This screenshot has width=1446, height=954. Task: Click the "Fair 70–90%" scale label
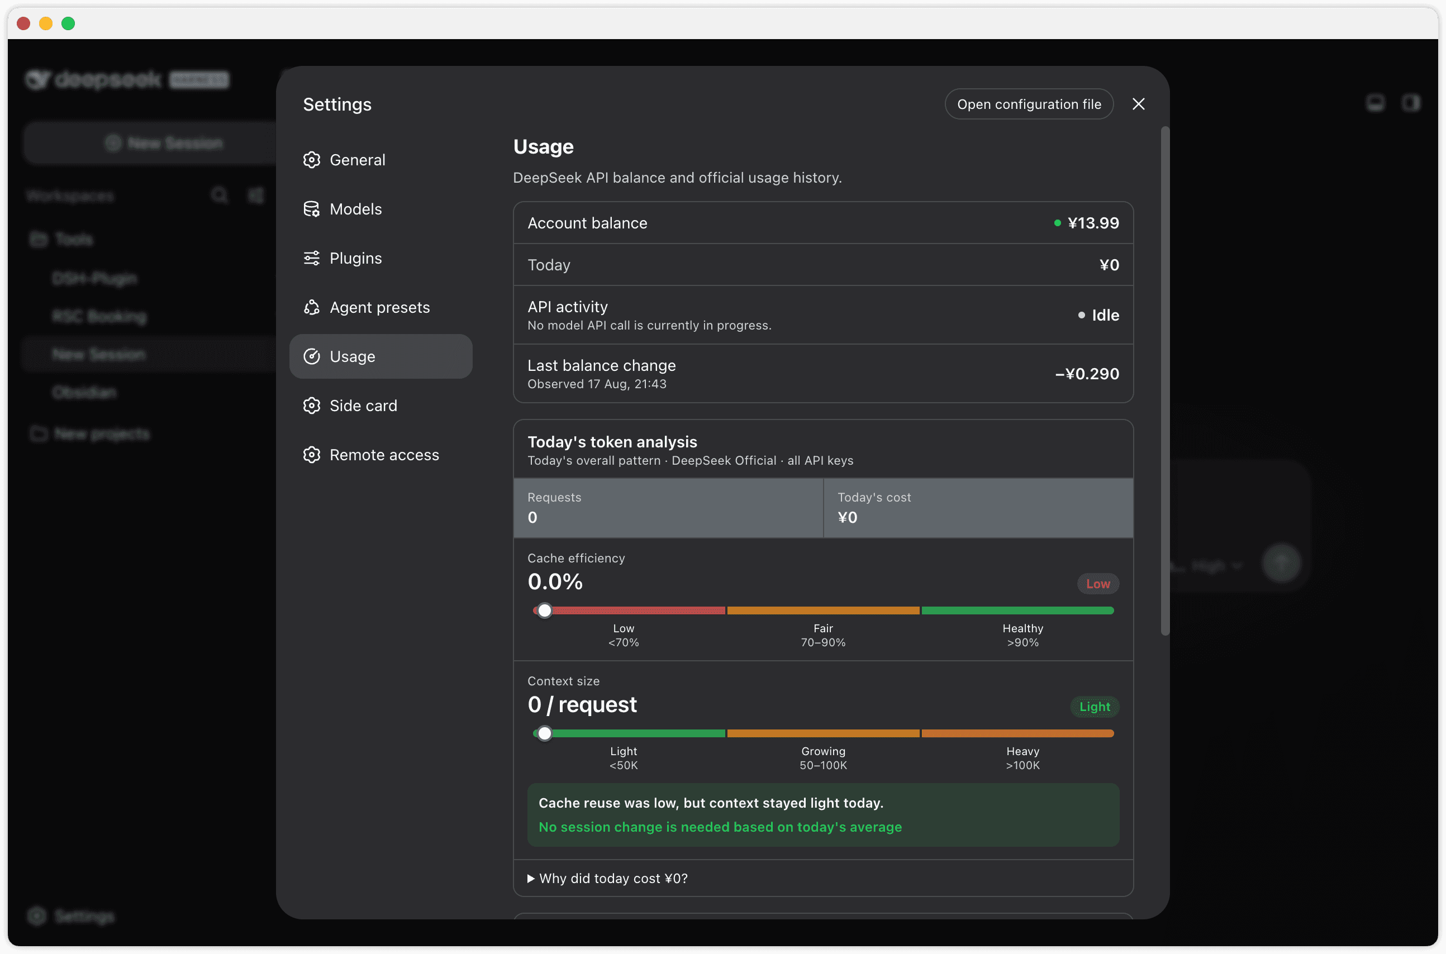(823, 635)
